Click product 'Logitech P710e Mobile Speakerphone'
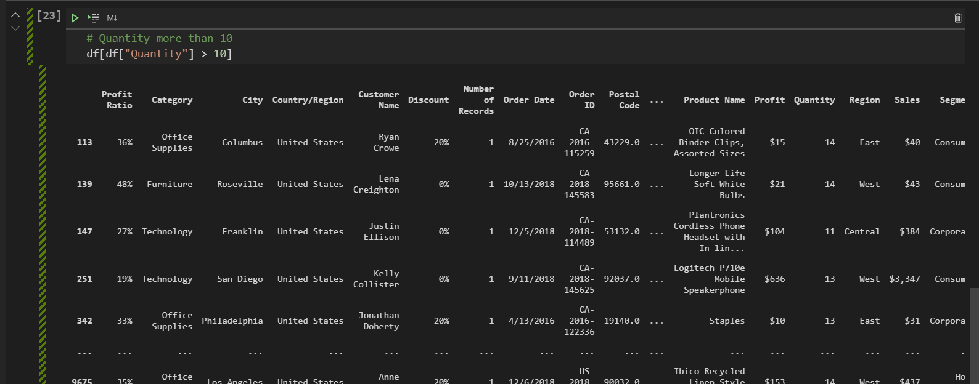The width and height of the screenshot is (979, 384). pyautogui.click(x=709, y=279)
